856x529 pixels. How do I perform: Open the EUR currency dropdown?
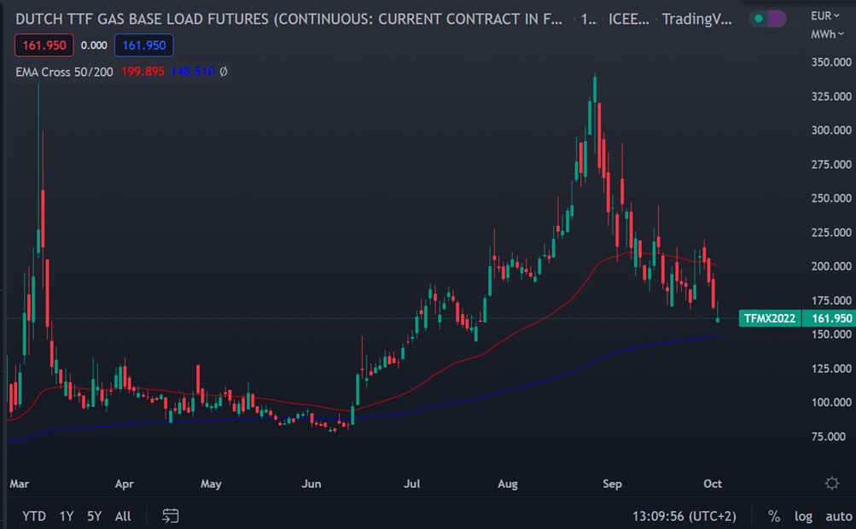point(825,15)
